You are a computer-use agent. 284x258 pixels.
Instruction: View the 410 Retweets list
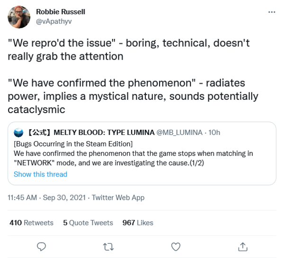coord(31,222)
